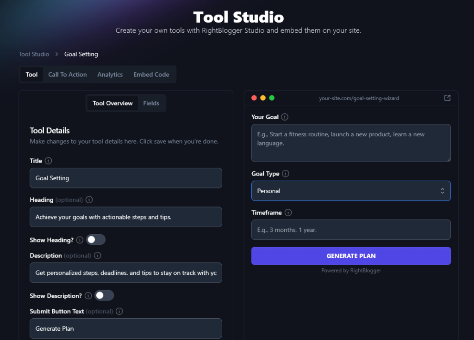
Task: Click the info icon beside Goal Type
Action: (x=286, y=173)
